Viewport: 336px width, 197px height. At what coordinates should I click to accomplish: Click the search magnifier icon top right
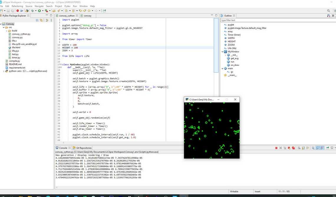tap(329, 11)
